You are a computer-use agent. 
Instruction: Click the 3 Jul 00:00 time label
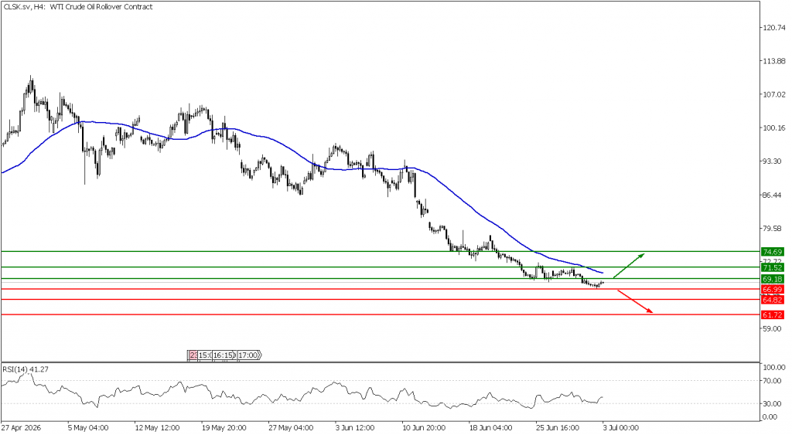620,428
